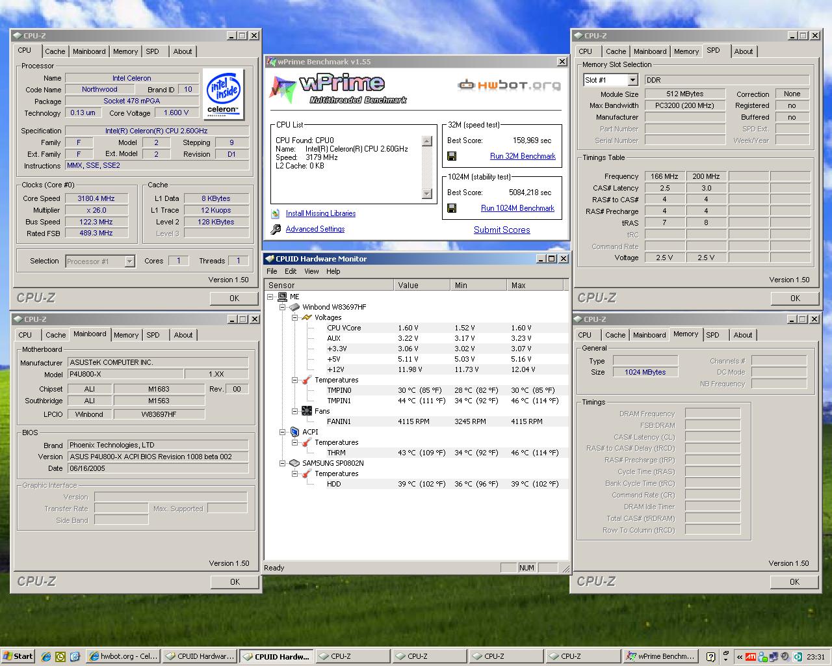This screenshot has height=666, width=832.
Task: Switch to Cache tab in top-left CPU-Z
Action: (x=55, y=51)
